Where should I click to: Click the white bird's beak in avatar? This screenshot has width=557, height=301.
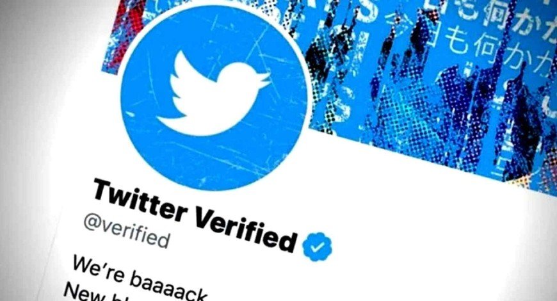pyautogui.click(x=264, y=79)
